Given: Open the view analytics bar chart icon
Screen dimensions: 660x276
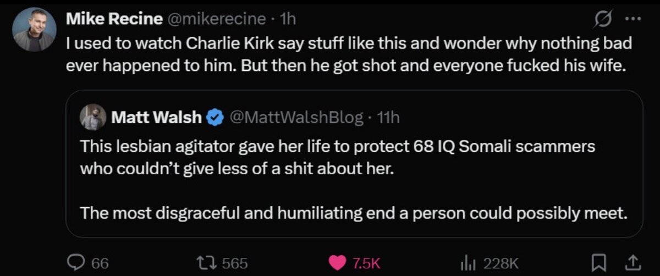Looking at the screenshot, I should pyautogui.click(x=467, y=263).
